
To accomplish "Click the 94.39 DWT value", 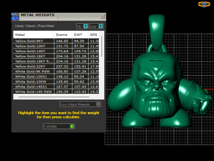I will (79, 41).
